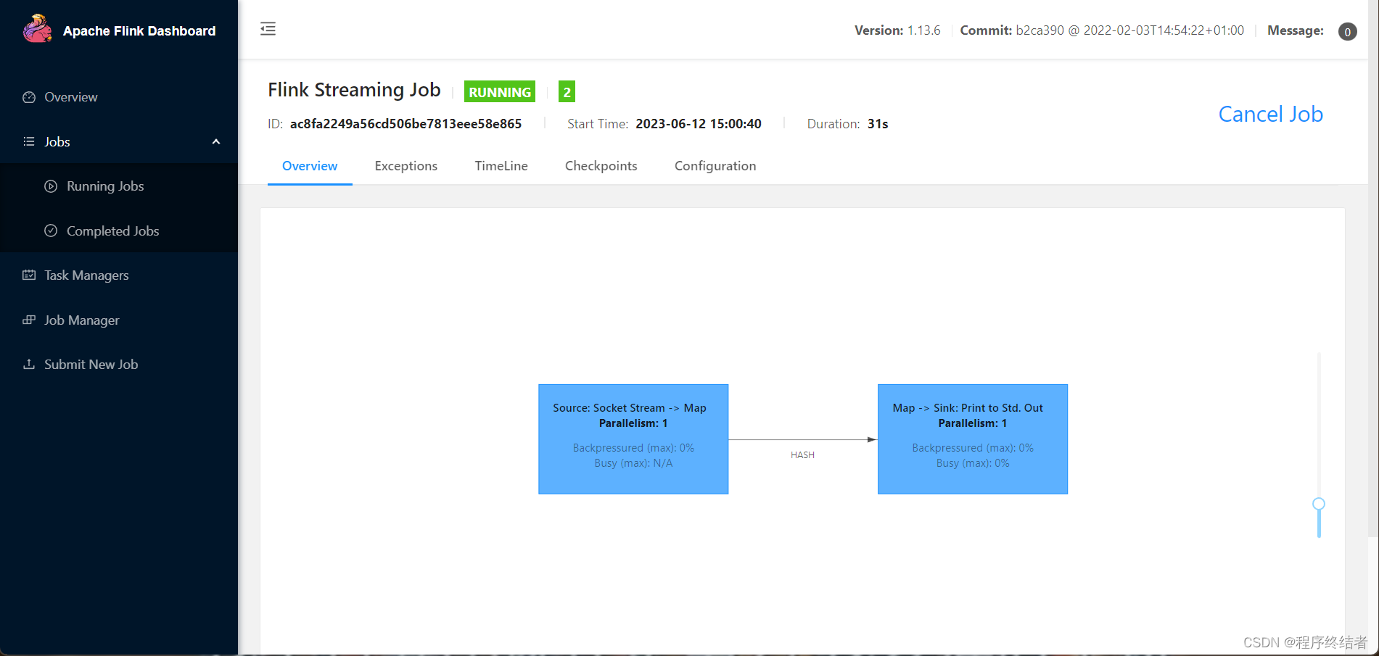Switch to the TimeLine tab

(x=501, y=166)
